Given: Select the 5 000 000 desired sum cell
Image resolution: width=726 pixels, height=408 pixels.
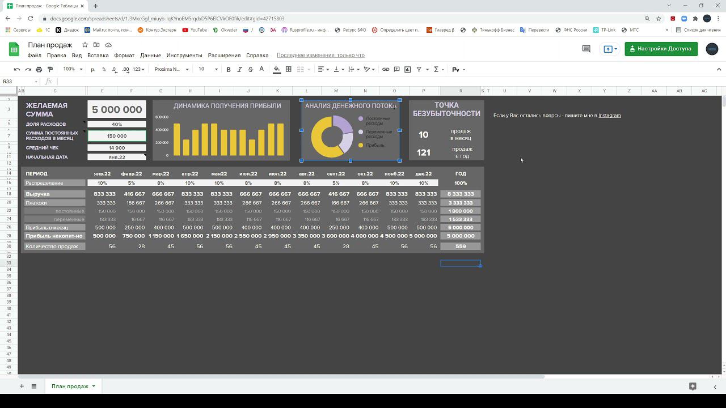Looking at the screenshot, I should coord(117,110).
